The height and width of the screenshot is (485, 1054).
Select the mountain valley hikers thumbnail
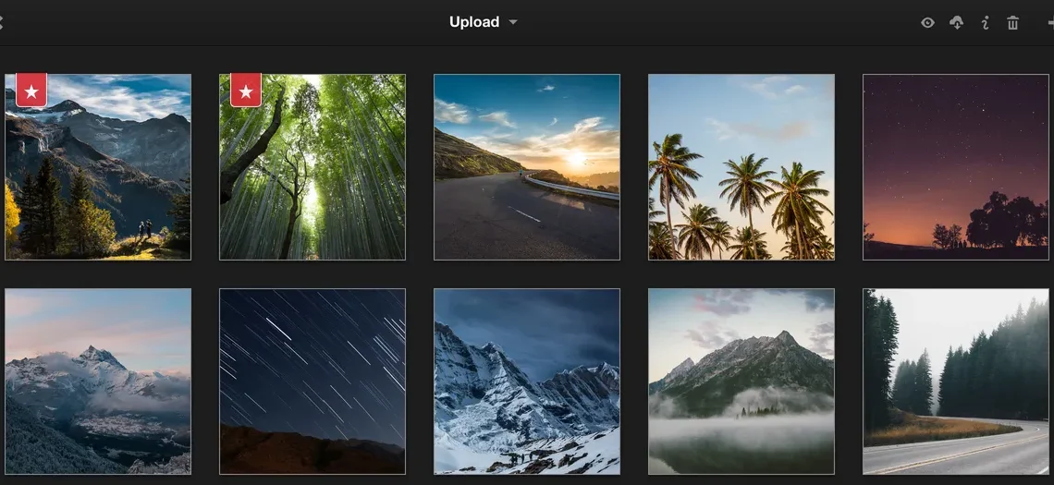coord(98,167)
